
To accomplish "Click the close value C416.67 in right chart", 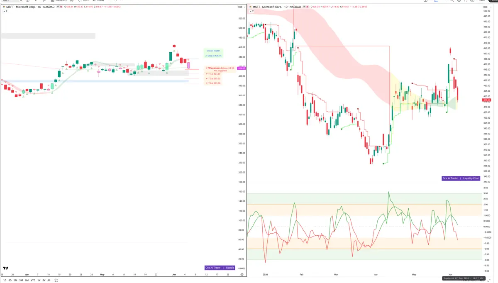I will 344,7.
